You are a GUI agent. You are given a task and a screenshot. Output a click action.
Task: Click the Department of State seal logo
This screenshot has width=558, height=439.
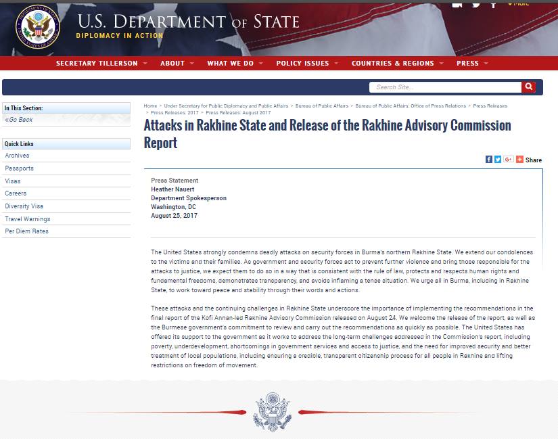tap(38, 27)
